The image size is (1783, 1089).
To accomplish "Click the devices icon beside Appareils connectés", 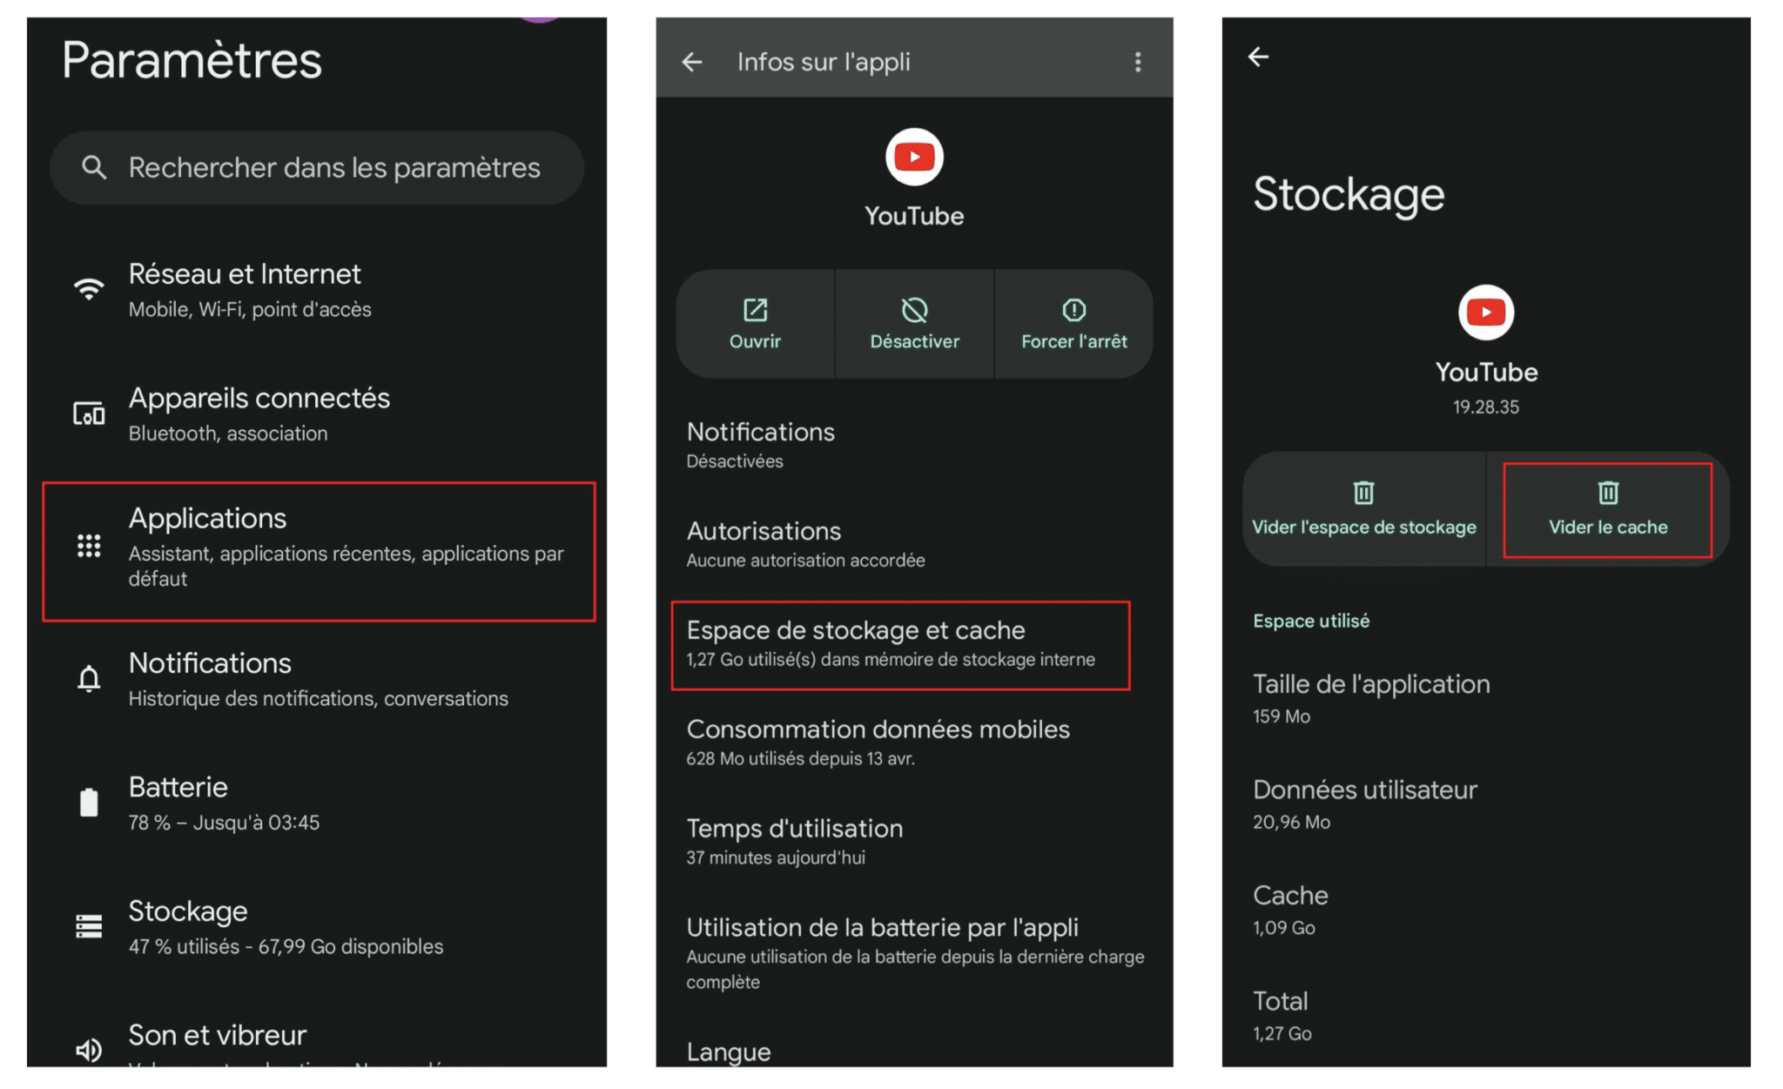I will click(x=89, y=413).
